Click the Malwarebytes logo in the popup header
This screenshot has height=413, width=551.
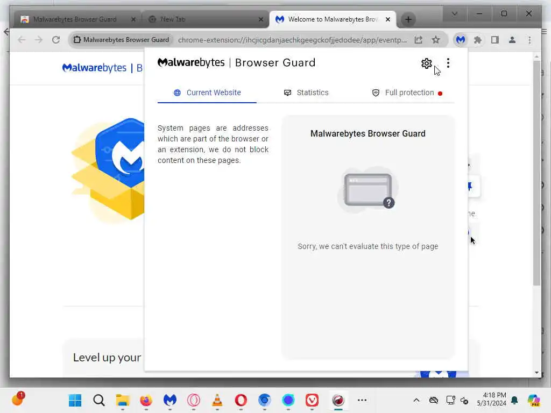191,62
